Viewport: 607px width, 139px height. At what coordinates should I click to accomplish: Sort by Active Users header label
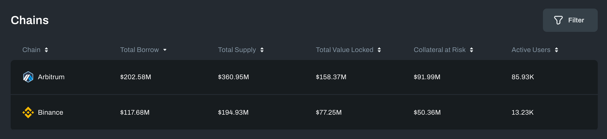531,50
